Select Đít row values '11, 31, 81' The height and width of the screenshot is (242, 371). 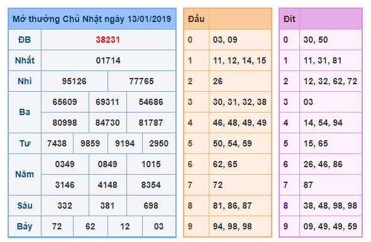[x=323, y=60]
